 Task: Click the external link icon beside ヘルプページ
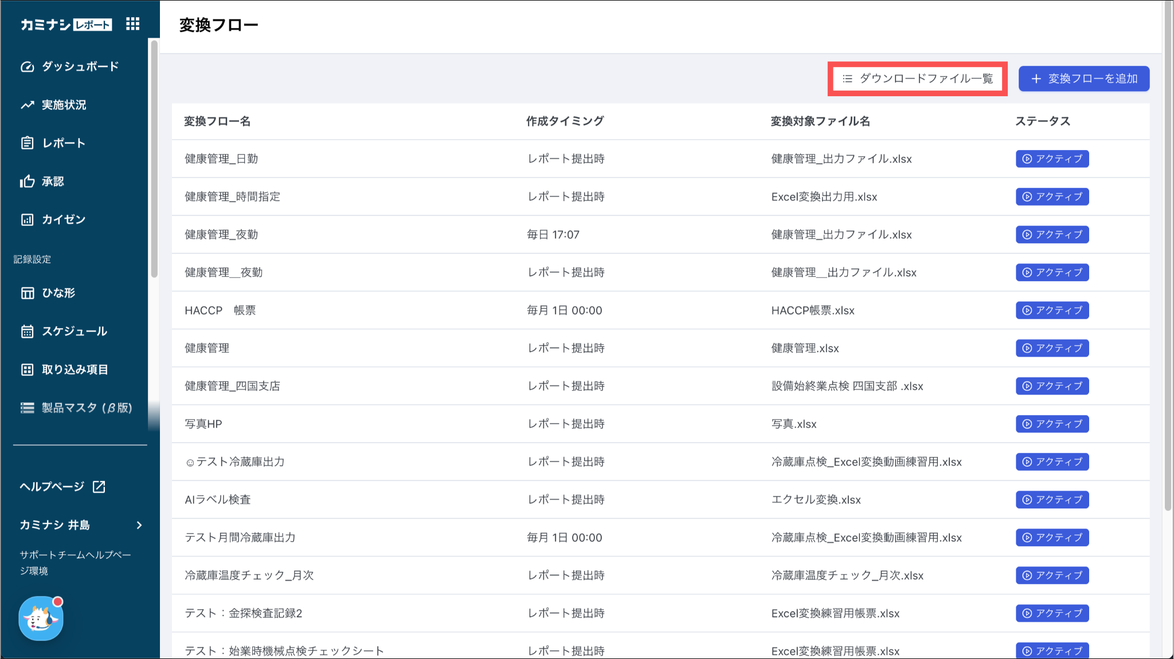99,487
